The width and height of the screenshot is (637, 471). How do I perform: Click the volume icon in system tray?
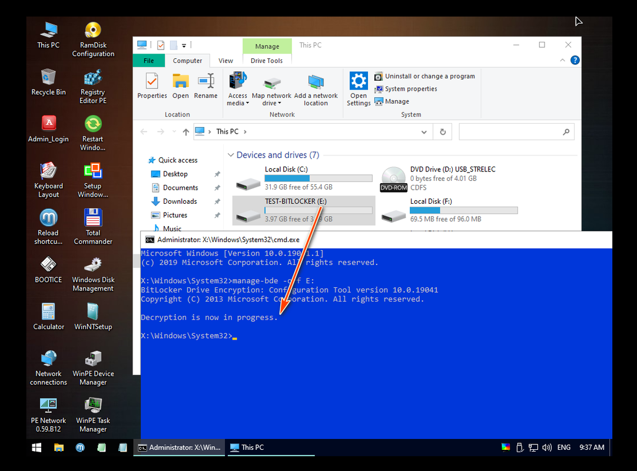(x=547, y=447)
